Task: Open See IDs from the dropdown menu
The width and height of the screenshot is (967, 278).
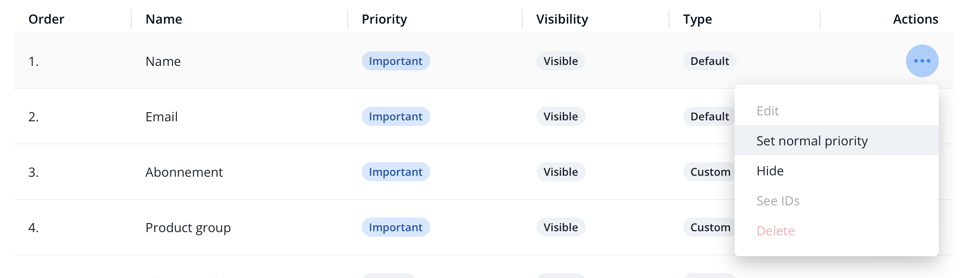Action: (777, 201)
